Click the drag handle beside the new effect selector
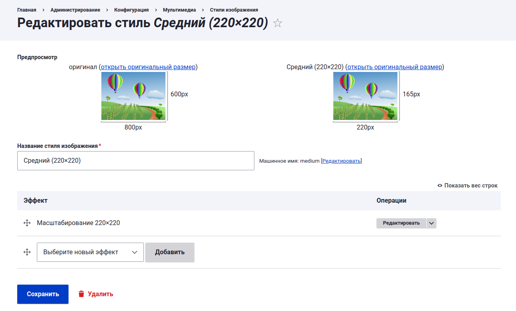Screen dimensions: 516x311 tap(27, 252)
